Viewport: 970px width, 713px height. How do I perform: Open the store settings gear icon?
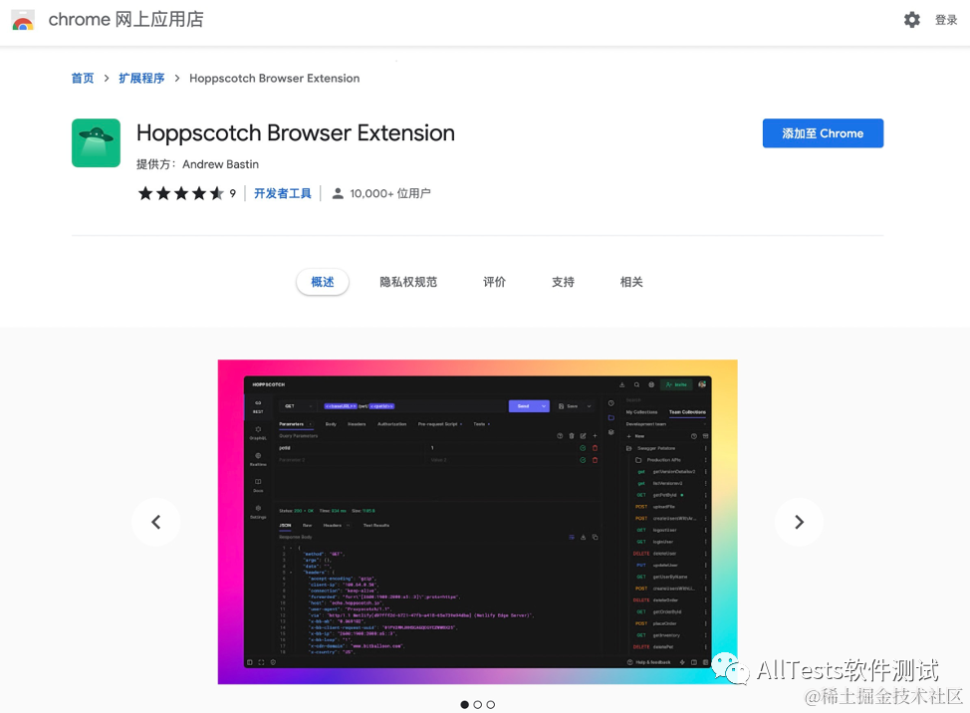point(912,19)
